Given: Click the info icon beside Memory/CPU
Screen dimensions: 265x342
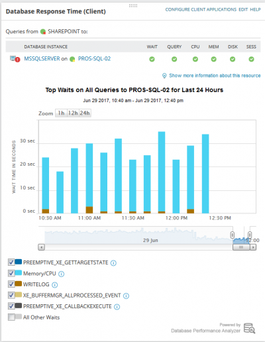Looking at the screenshot, I should [x=61, y=274].
